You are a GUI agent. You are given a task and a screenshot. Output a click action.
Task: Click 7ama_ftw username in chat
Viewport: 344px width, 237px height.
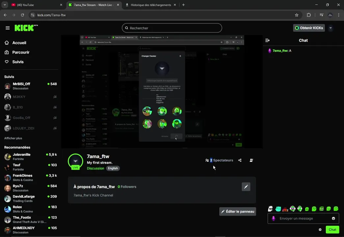(x=280, y=51)
